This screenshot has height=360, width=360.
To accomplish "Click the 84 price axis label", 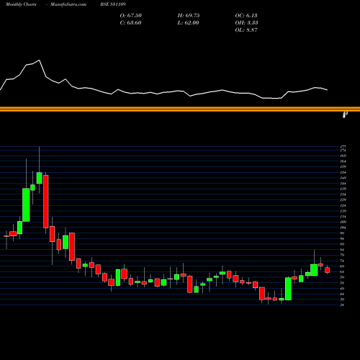I will [x=342, y=250].
